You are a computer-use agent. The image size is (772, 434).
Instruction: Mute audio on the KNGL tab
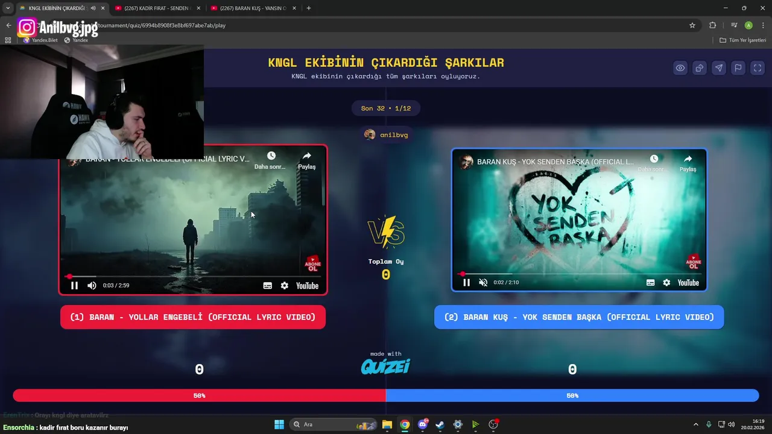pos(93,8)
